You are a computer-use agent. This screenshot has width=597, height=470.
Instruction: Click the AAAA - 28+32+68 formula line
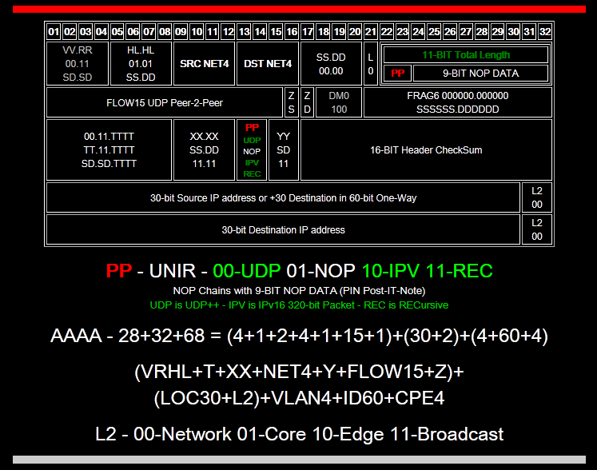click(x=299, y=336)
